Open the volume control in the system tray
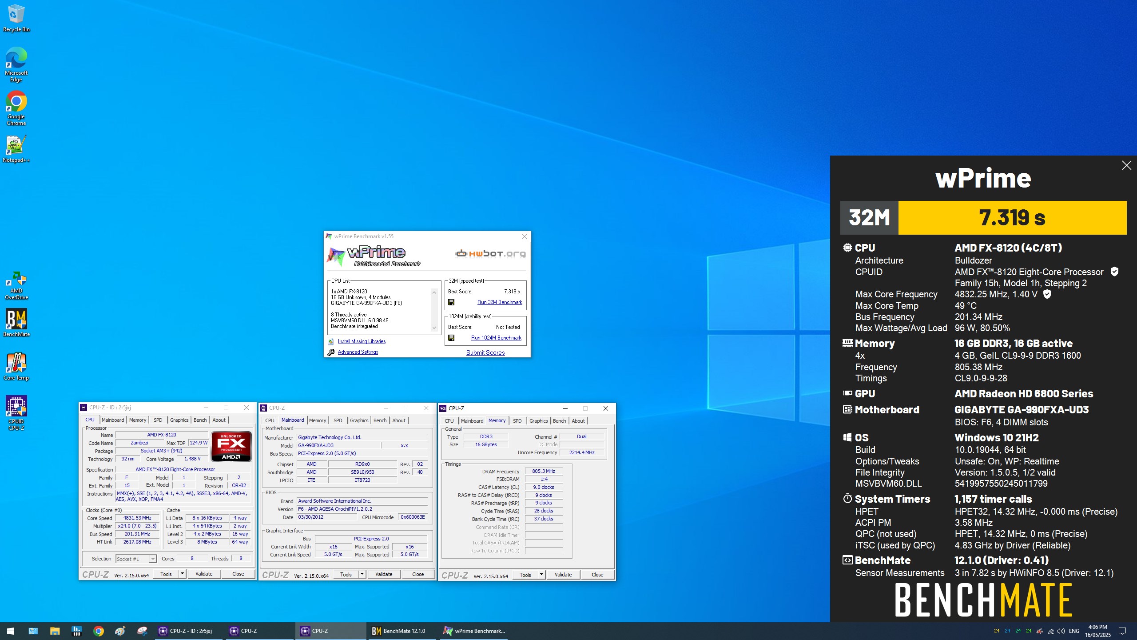 click(1061, 631)
